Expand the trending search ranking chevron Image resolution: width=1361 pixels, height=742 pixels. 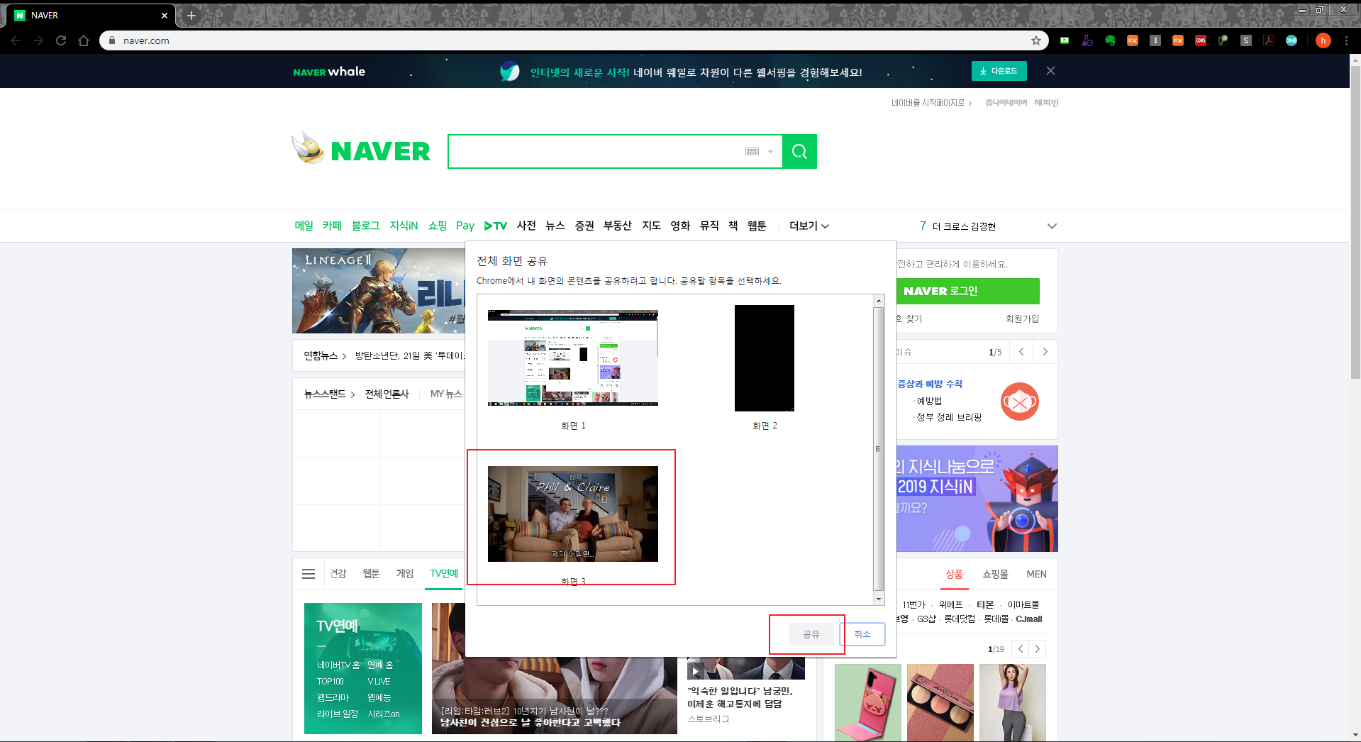pos(1052,226)
